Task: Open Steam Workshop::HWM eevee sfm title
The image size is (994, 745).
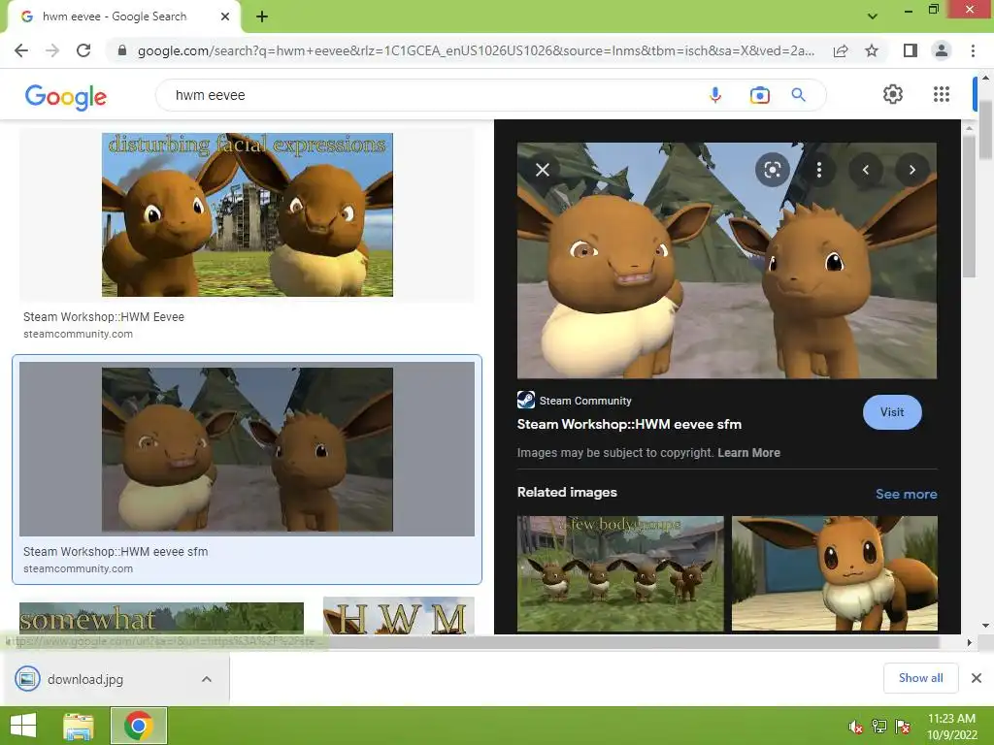Action: [x=629, y=425]
